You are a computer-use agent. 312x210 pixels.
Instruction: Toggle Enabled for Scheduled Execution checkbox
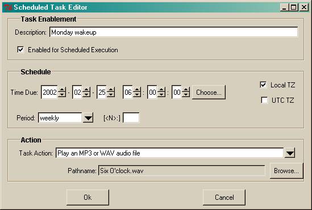(20, 49)
